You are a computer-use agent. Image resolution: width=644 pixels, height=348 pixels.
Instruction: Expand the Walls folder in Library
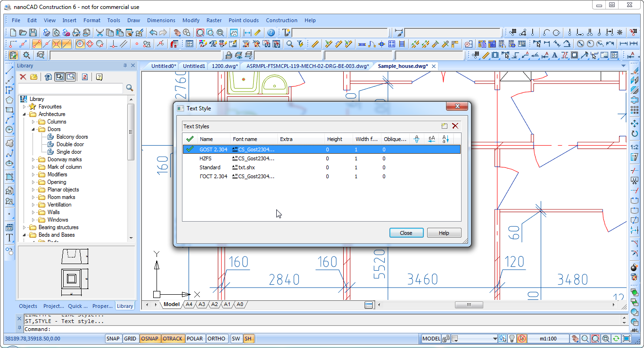(33, 212)
